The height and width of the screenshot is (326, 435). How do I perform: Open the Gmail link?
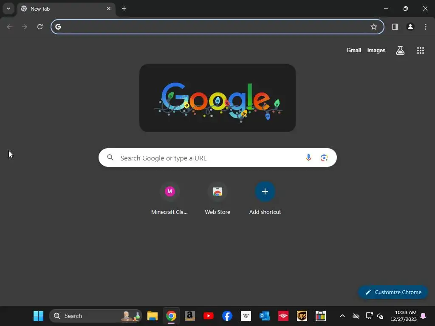pyautogui.click(x=353, y=50)
